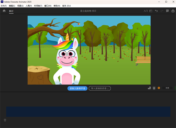Minimize the Character Animator window
176x128 pixels.
[x=159, y=2]
